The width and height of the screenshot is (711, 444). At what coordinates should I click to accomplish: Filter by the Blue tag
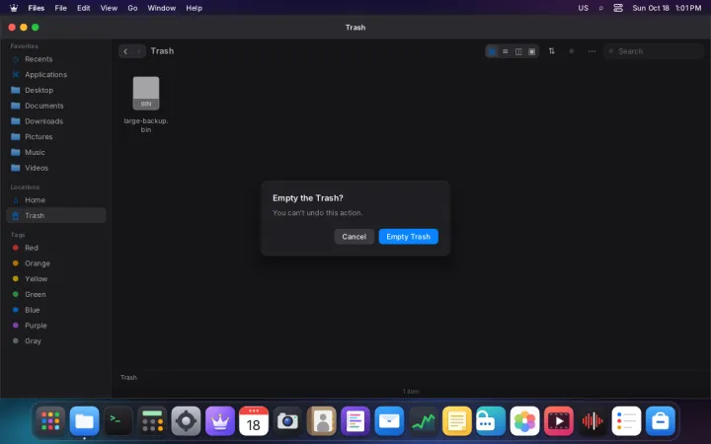(55, 310)
